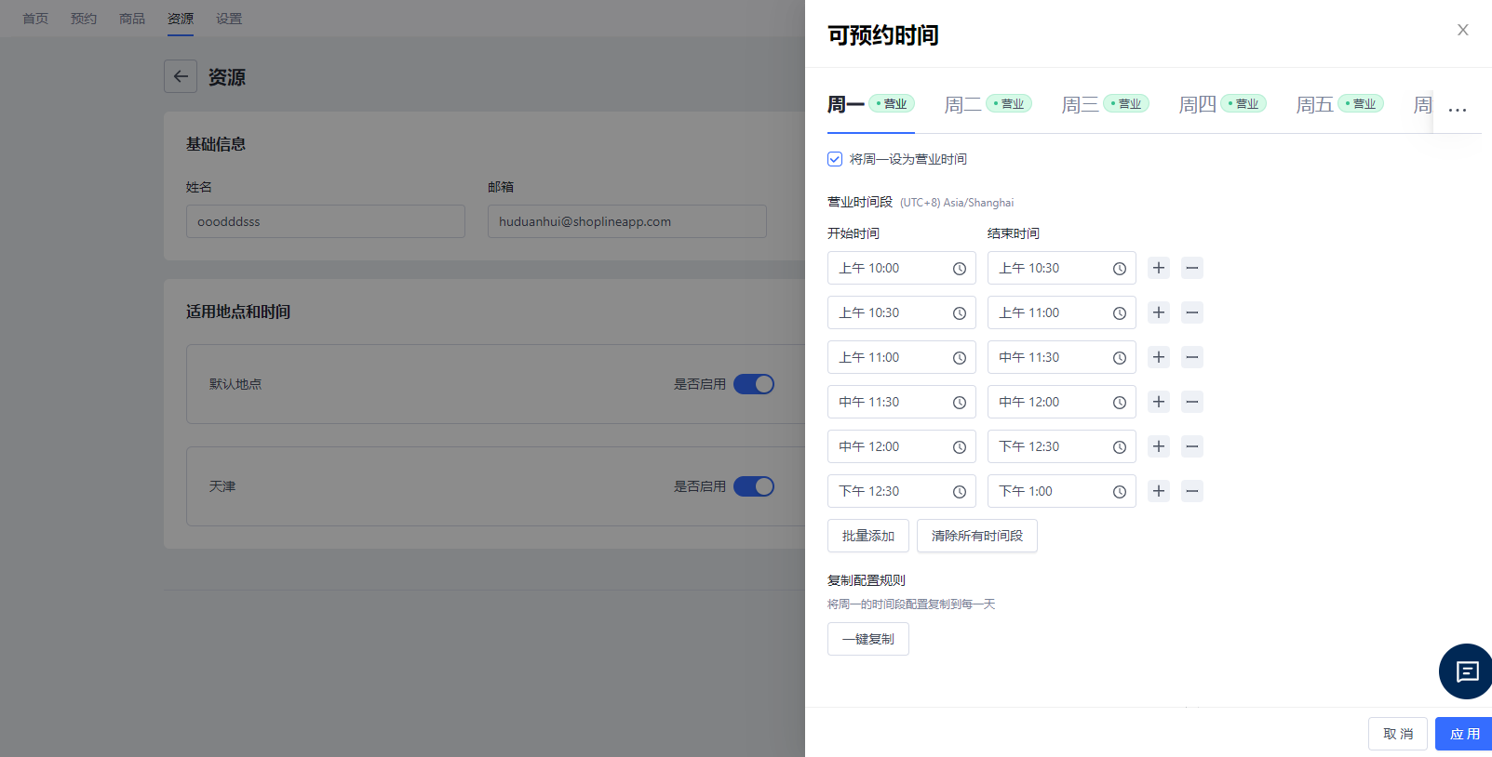Remove the 上午 10:30 to 11:00 time slot
The height and width of the screenshot is (757, 1492).
[x=1191, y=312]
